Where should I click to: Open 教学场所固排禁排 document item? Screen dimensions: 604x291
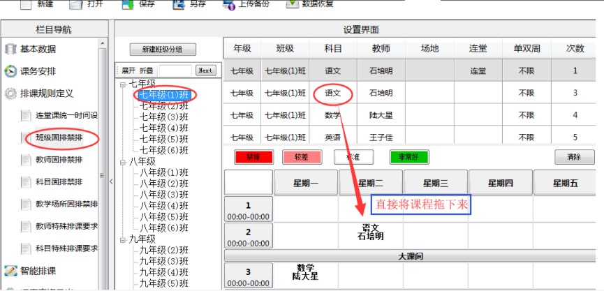(x=66, y=204)
